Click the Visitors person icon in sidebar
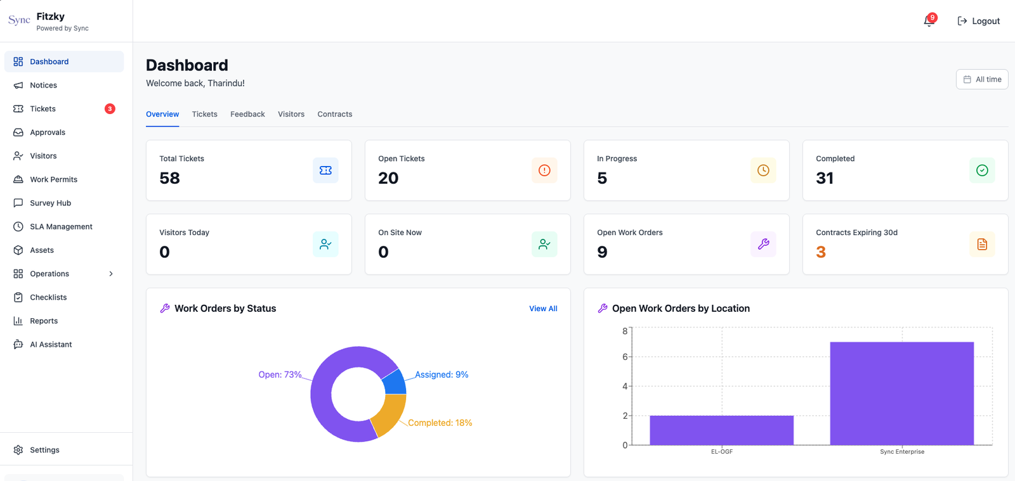Screen dimensions: 1015x481 pyautogui.click(x=18, y=156)
